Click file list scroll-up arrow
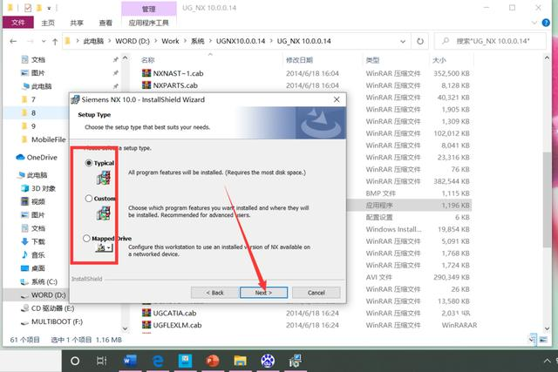Image resolution: width=558 pixels, height=372 pixels. [x=547, y=57]
